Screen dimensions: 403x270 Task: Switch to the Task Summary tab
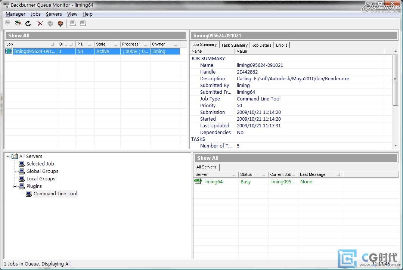(x=235, y=45)
